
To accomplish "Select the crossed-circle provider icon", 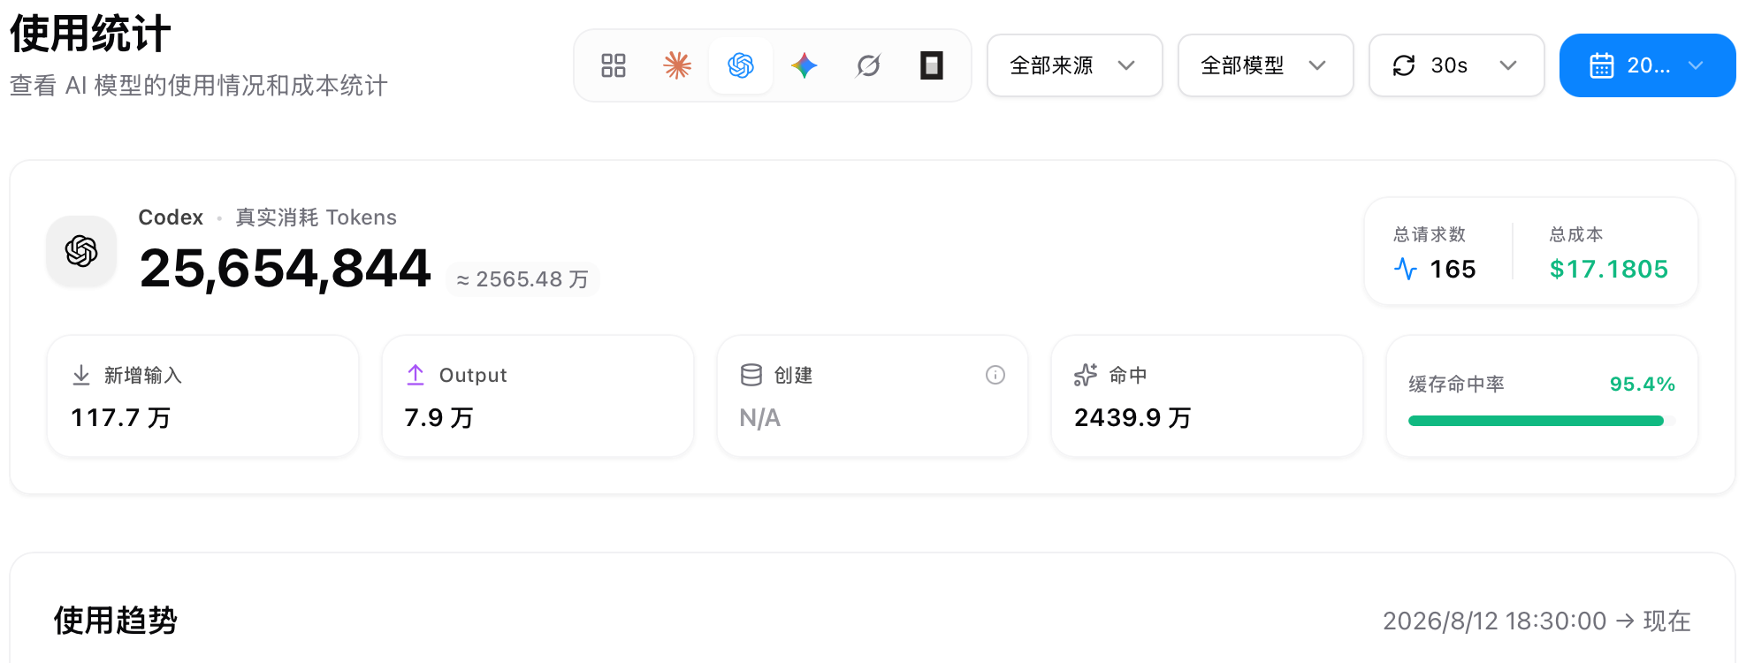I will click(868, 65).
